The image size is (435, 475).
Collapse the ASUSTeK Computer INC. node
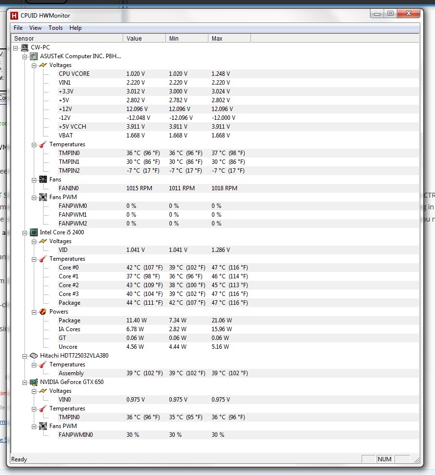(x=25, y=57)
